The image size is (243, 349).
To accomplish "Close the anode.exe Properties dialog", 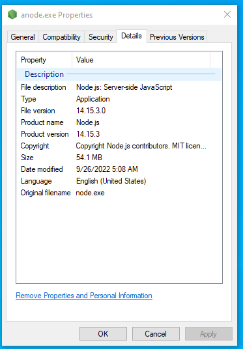I will 227,14.
